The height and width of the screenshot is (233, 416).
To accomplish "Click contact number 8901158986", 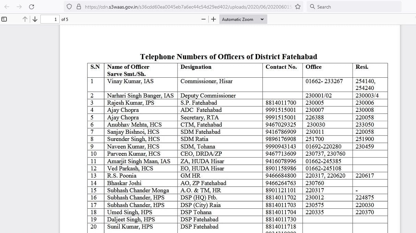I will click(x=281, y=168).
